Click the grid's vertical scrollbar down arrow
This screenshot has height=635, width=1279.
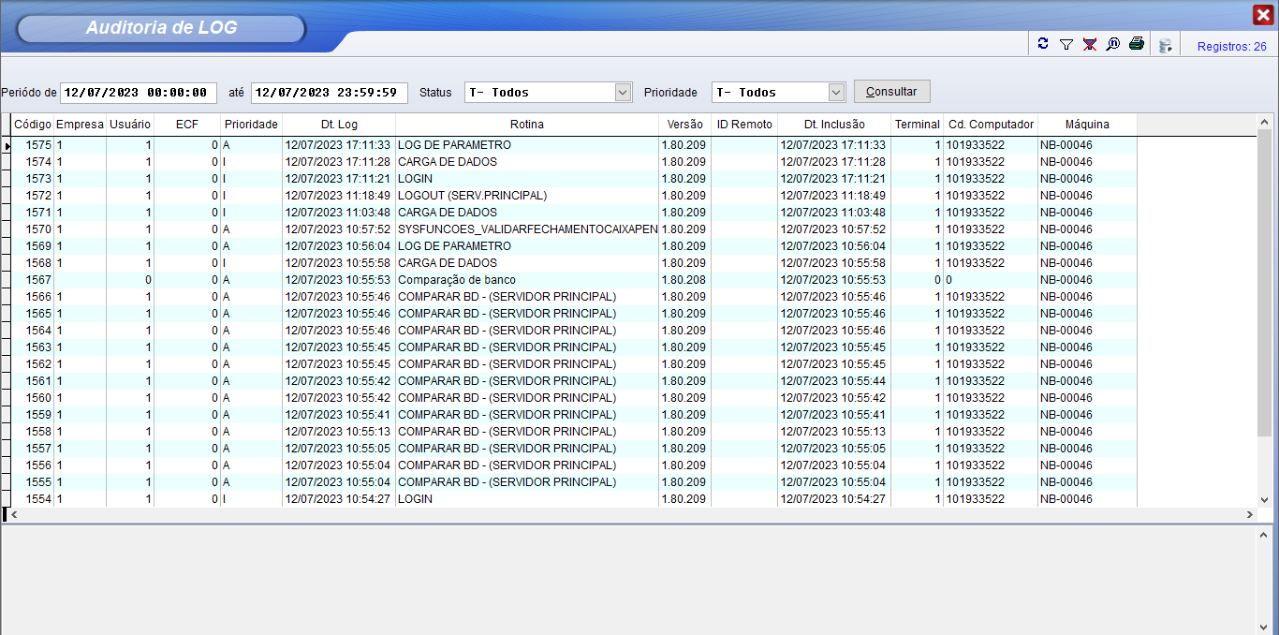tap(1264, 499)
